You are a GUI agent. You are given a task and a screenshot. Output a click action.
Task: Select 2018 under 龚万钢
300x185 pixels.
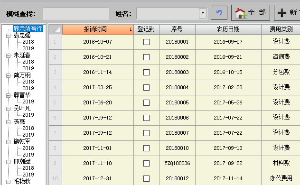click(28, 82)
